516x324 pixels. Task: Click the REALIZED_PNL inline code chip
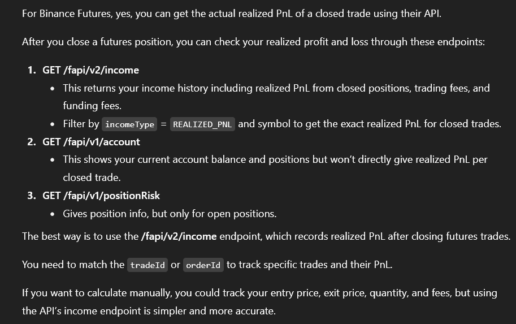tap(203, 124)
